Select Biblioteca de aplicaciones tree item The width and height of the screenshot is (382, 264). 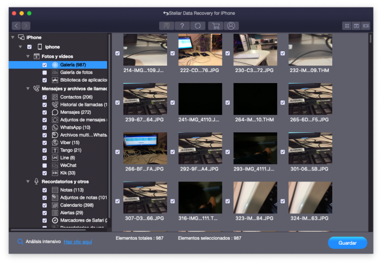(84, 80)
